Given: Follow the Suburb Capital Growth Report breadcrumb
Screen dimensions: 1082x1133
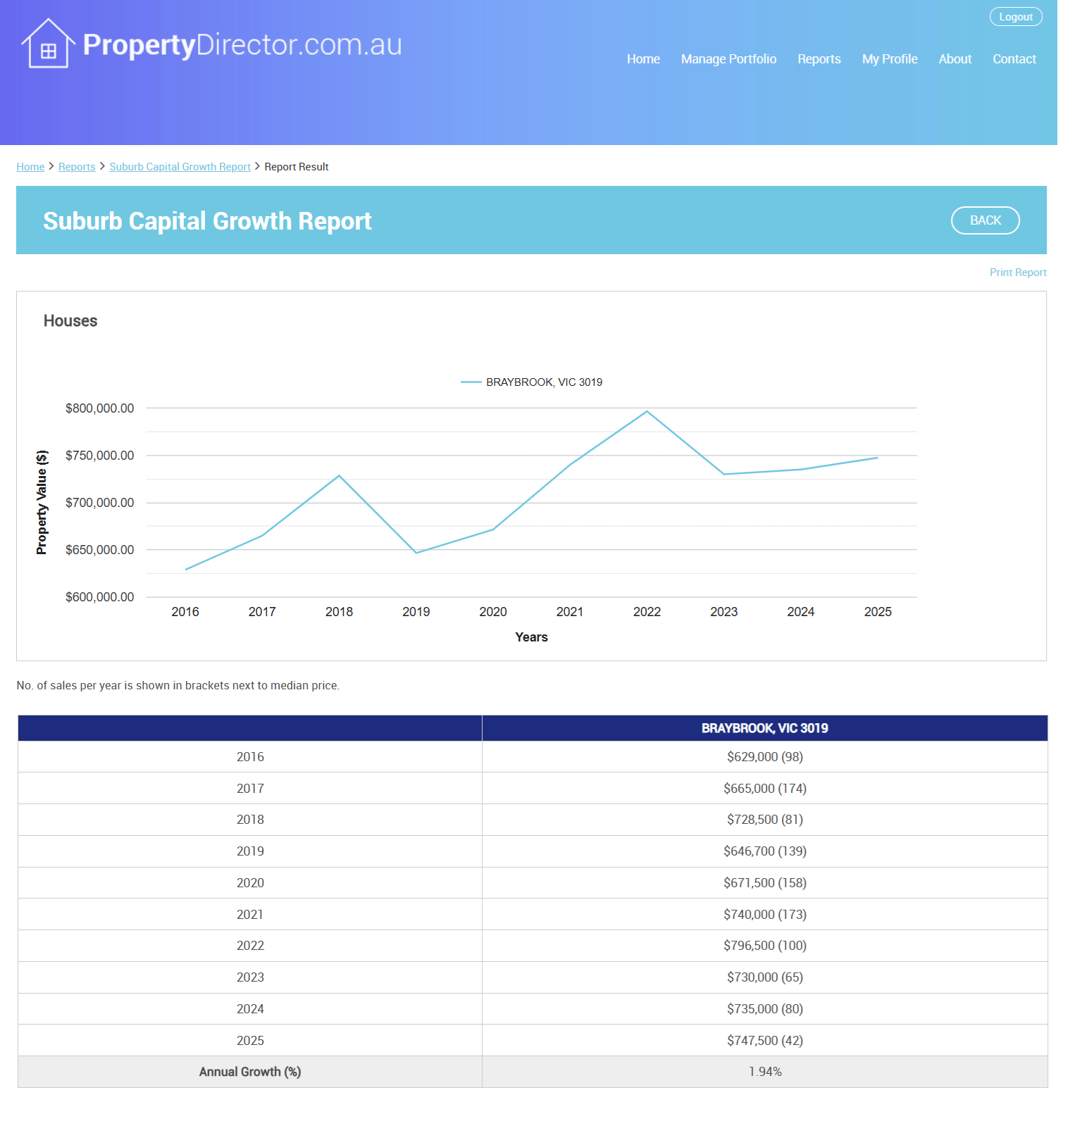Looking at the screenshot, I should (180, 167).
